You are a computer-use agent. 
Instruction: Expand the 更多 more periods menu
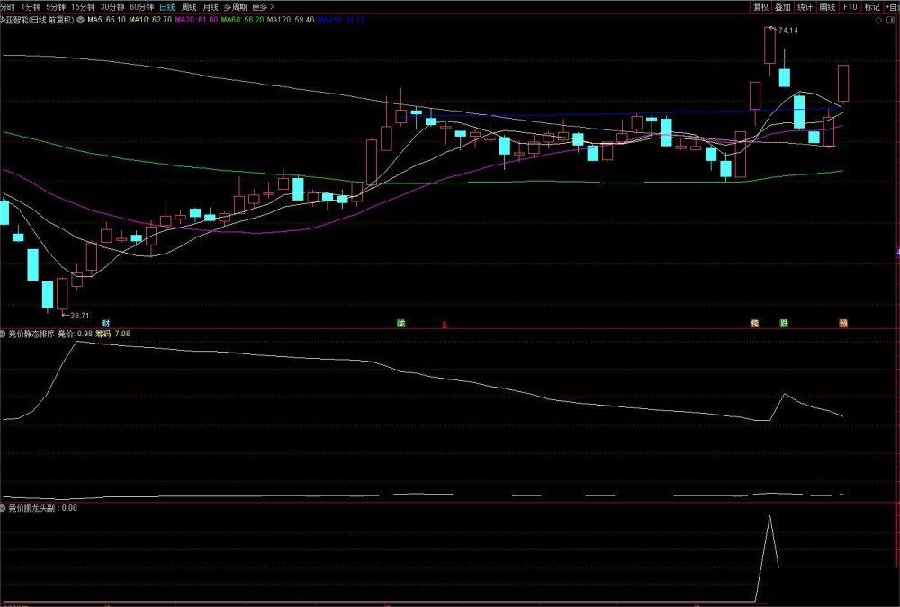coord(263,7)
